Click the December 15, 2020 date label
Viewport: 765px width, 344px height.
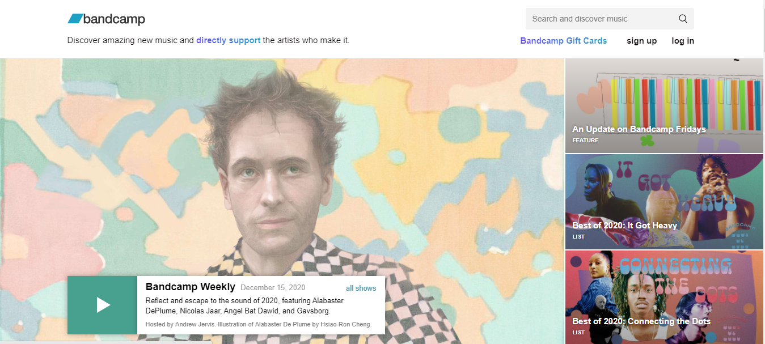(273, 288)
